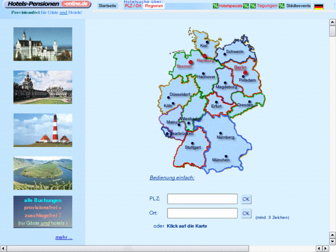This screenshot has height=252, width=336.
Task: Click OK button next to PLZ field
Action: point(246,199)
